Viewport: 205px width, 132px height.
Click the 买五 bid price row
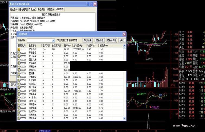[192, 47]
